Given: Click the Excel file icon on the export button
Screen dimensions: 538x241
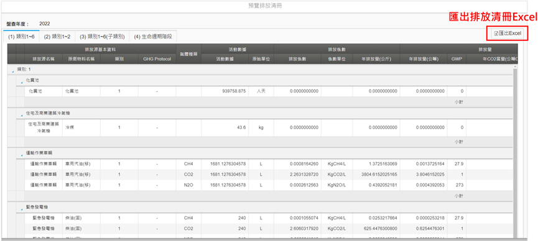Looking at the screenshot, I should coord(496,34).
